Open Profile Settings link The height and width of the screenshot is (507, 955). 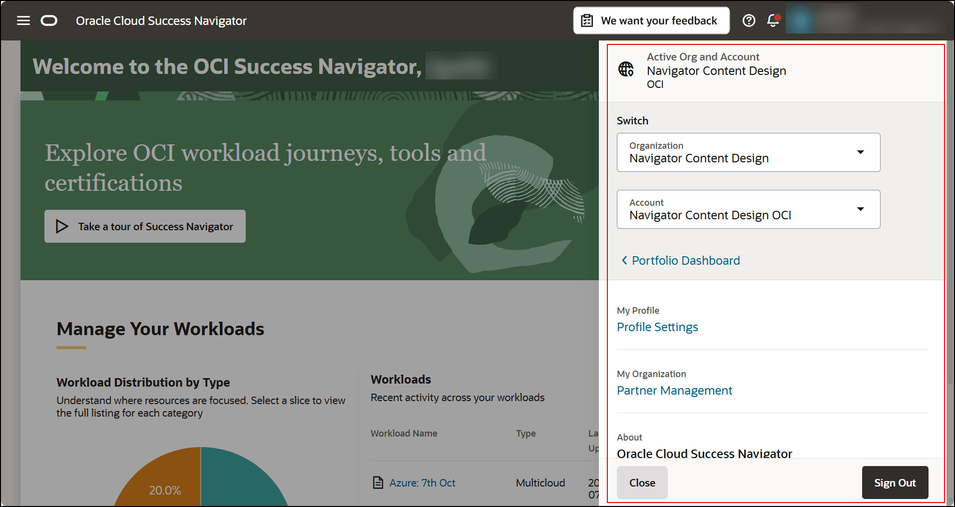(657, 327)
